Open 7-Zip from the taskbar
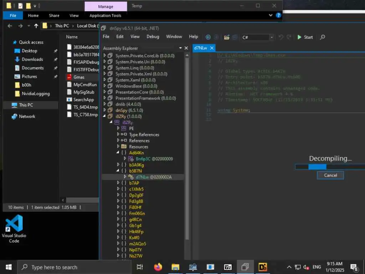This screenshot has height=274, width=365. (228, 267)
